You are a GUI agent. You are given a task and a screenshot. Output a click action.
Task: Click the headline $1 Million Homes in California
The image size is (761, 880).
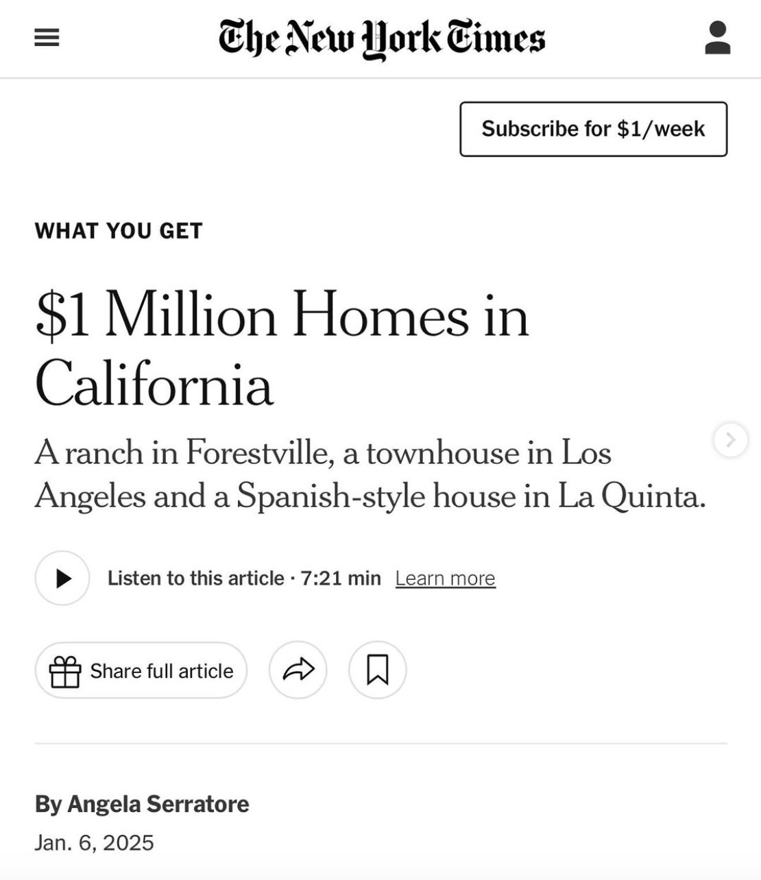click(282, 350)
